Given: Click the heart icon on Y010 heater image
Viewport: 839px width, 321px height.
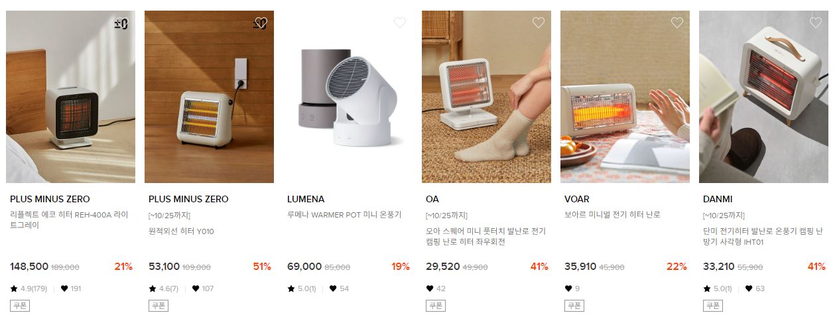Looking at the screenshot, I should tap(261, 23).
